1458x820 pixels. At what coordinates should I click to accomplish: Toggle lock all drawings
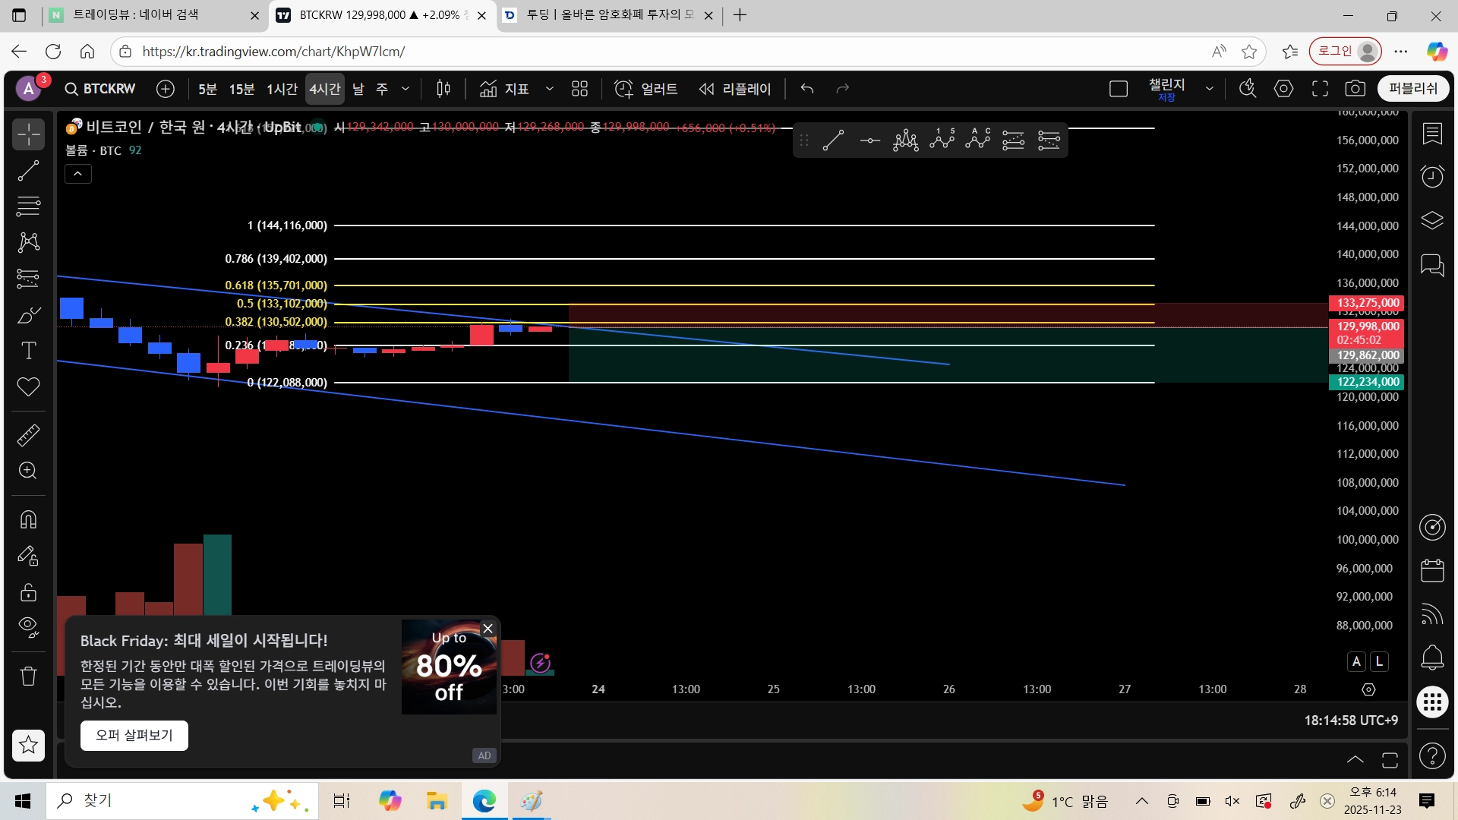coord(28,592)
